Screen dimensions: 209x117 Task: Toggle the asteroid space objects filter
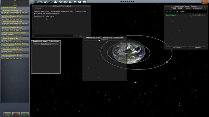pos(80,2)
